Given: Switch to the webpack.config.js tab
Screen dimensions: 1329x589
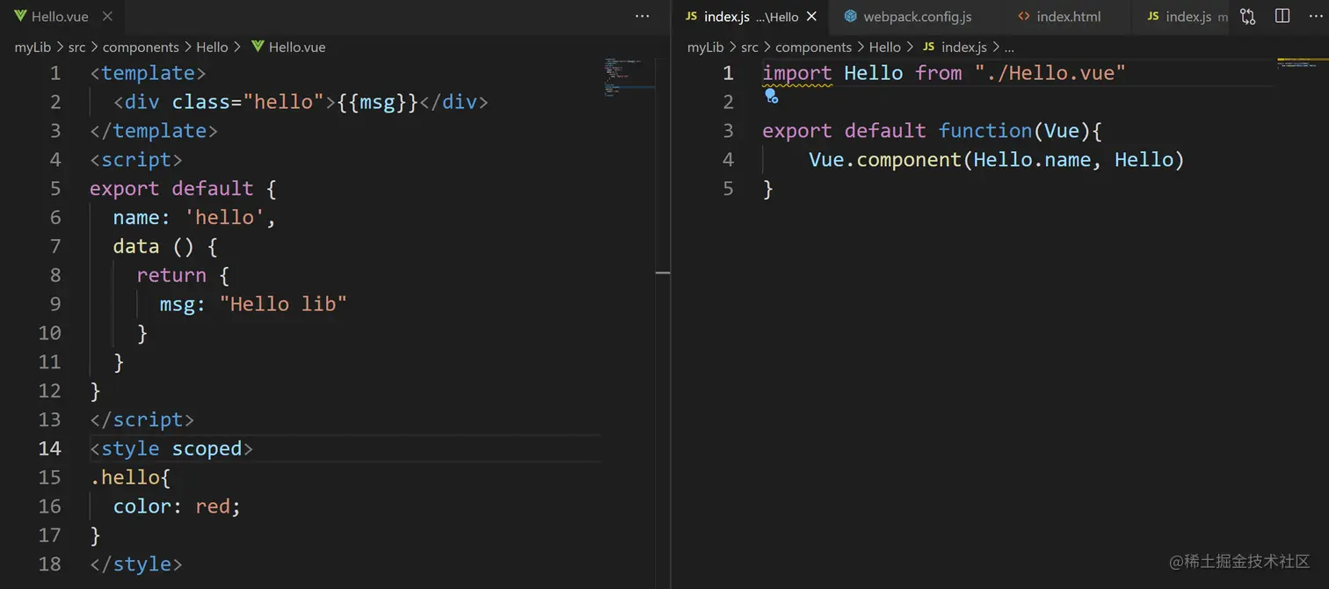Looking at the screenshot, I should click(x=908, y=16).
